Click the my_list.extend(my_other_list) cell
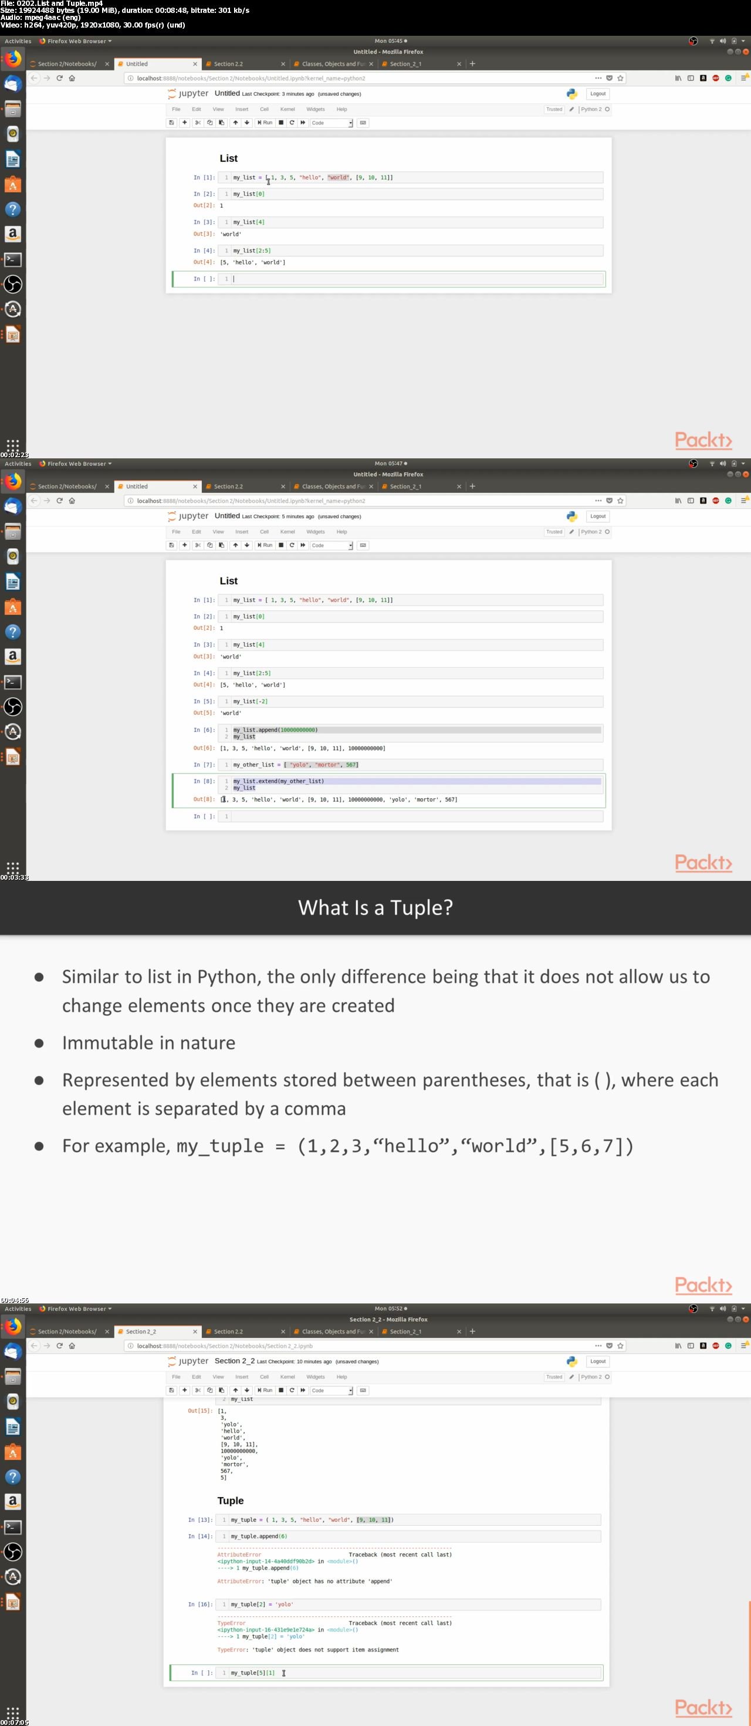Viewport: 751px width, 1726px height. [x=410, y=785]
